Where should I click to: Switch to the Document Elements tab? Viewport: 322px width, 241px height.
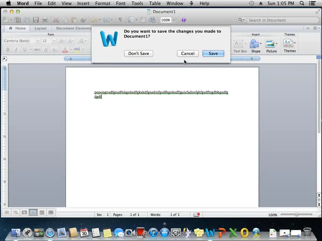(x=74, y=28)
